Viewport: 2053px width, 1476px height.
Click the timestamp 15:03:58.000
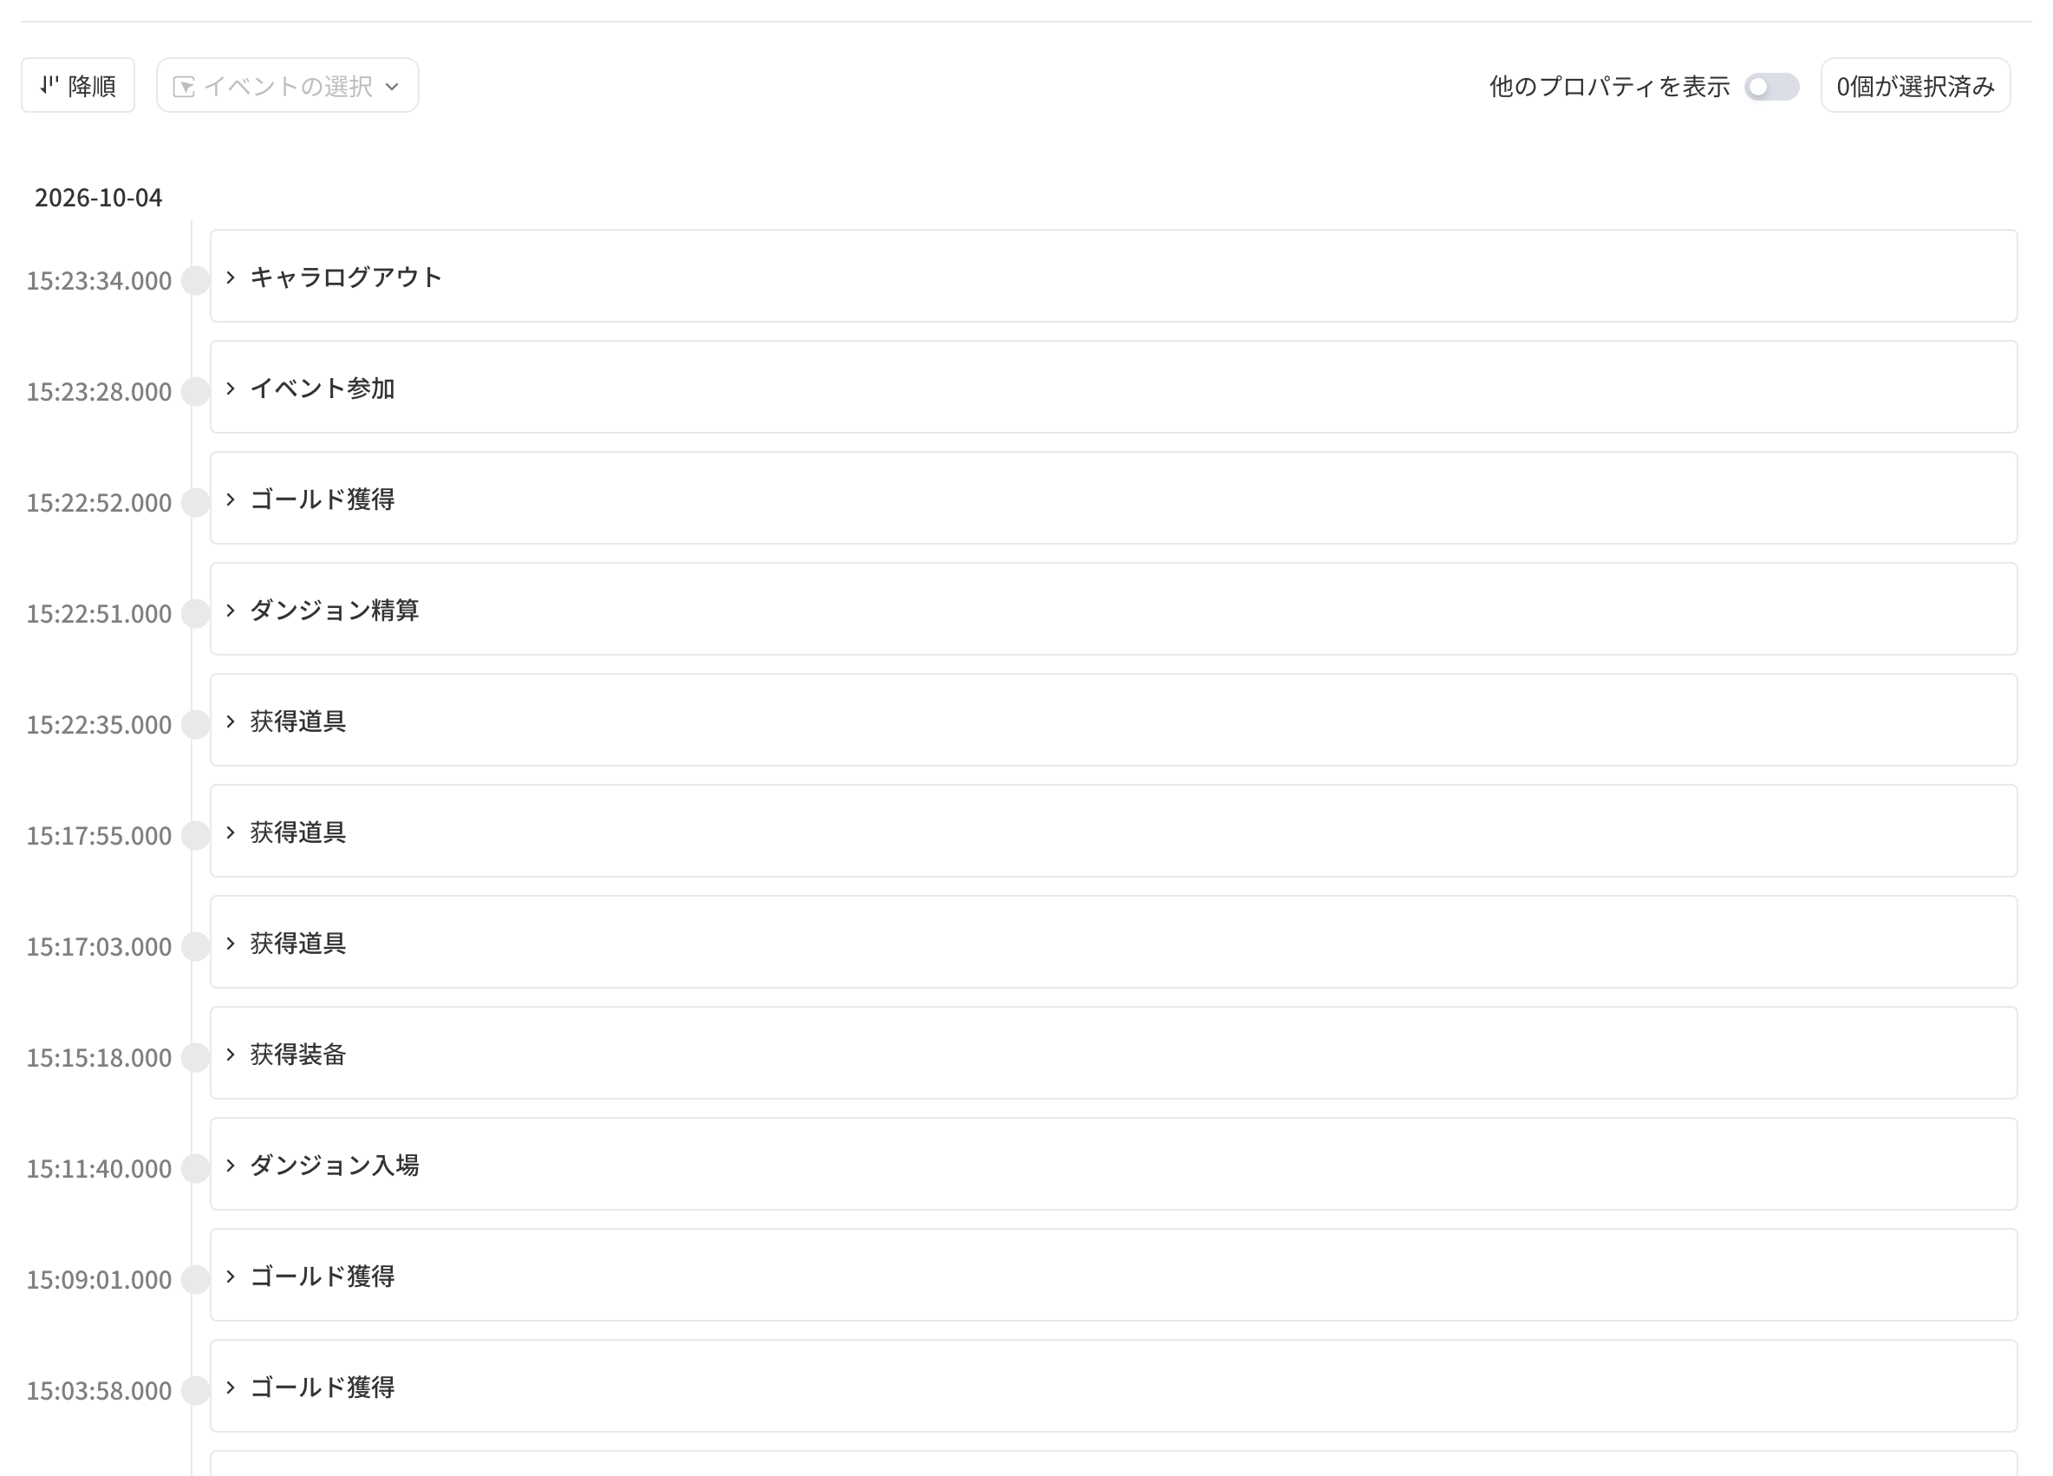point(99,1390)
